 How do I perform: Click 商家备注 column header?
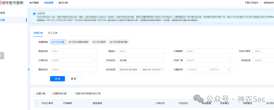[248, 103]
